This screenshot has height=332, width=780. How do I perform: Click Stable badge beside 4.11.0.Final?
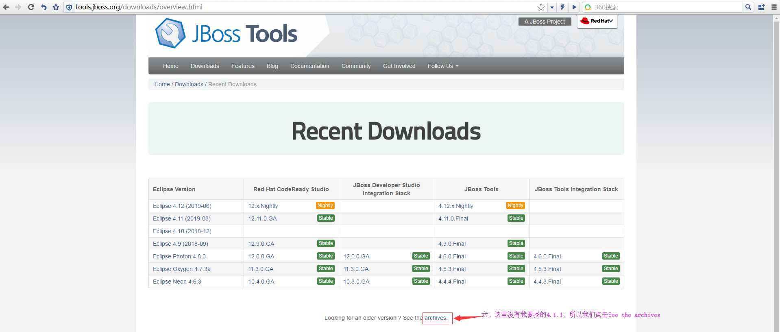click(516, 218)
